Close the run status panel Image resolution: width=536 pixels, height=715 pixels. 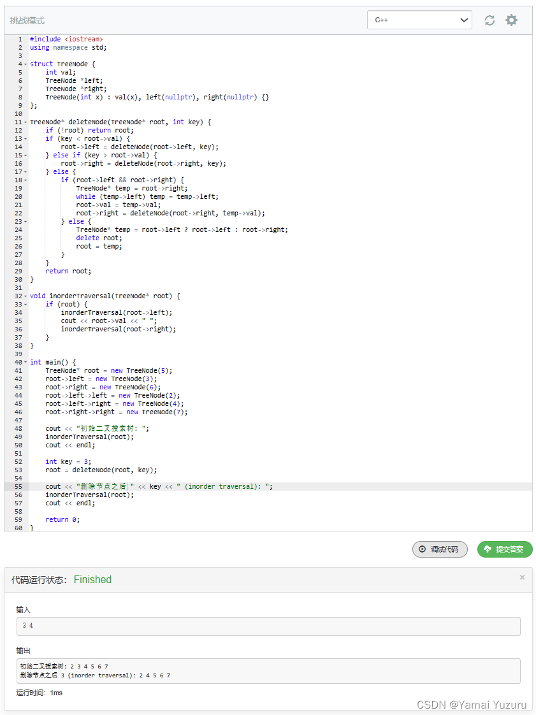pyautogui.click(x=522, y=577)
